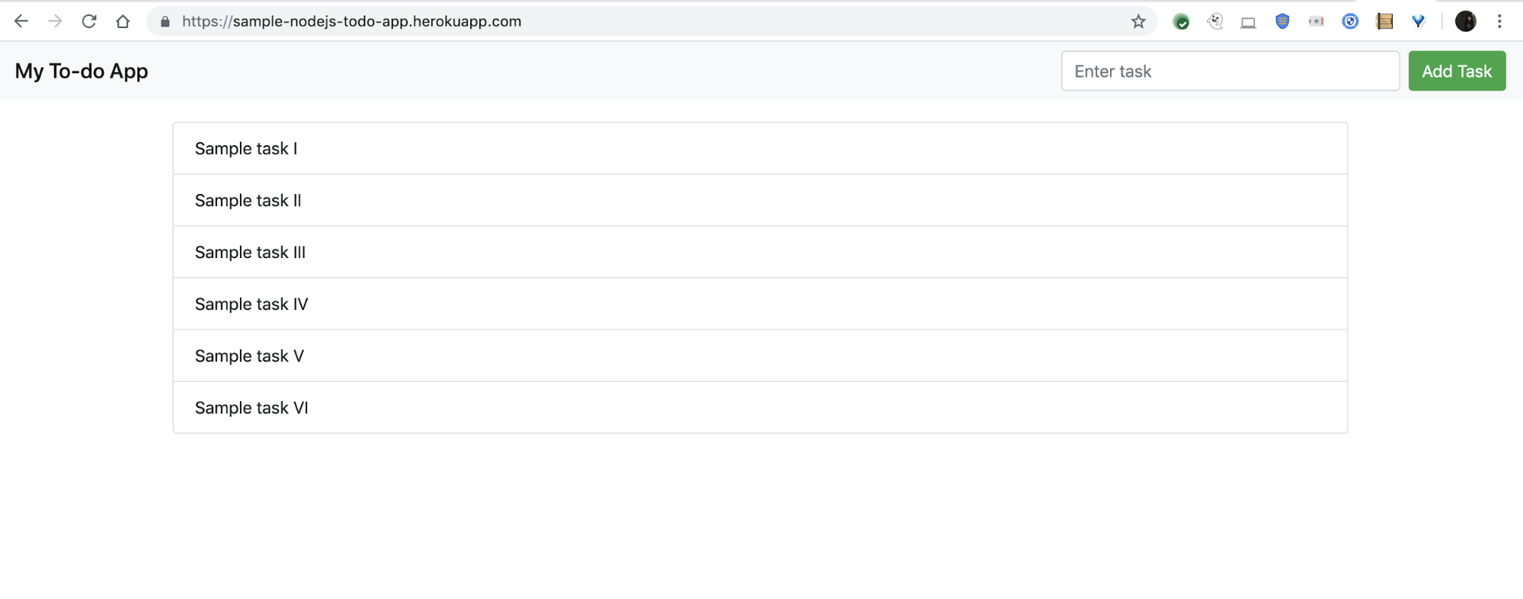Click the browser back arrow

21,21
